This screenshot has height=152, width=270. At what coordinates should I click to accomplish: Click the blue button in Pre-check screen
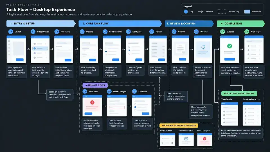(68, 60)
